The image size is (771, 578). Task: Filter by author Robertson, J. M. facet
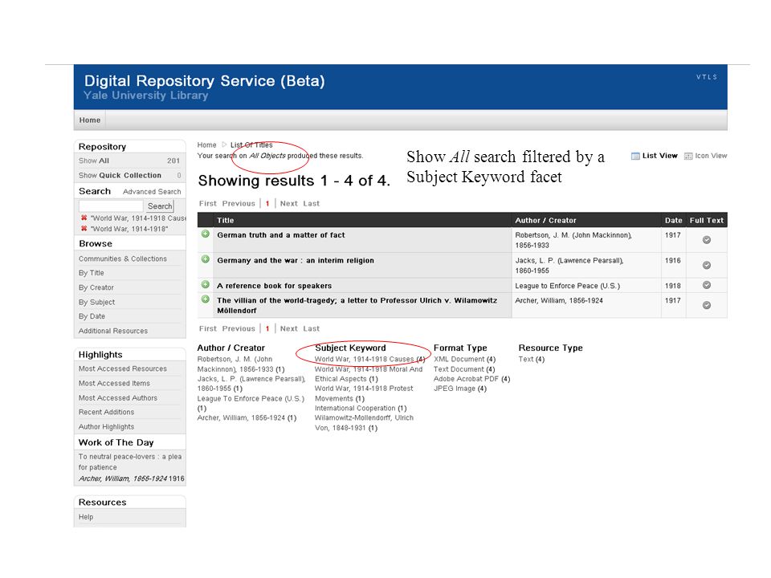click(240, 364)
